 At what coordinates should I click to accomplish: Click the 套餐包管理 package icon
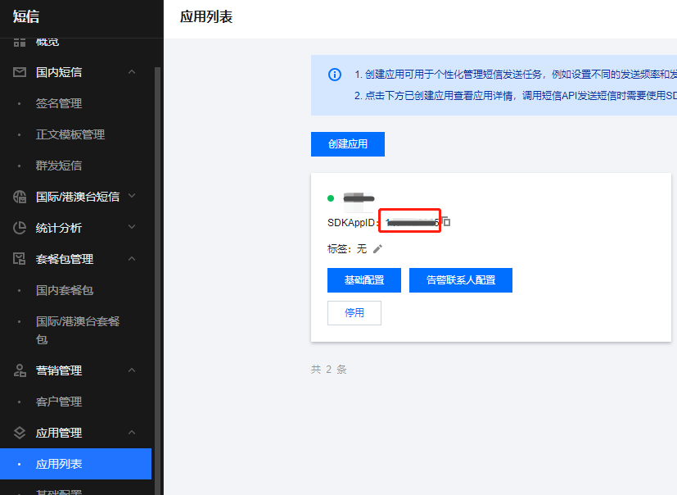point(20,259)
